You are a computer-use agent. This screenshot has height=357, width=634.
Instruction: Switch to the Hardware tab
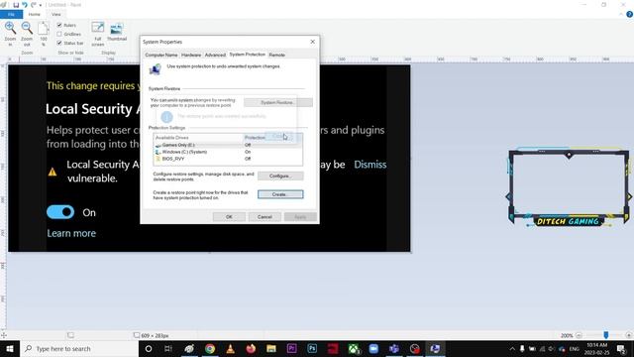tap(191, 55)
